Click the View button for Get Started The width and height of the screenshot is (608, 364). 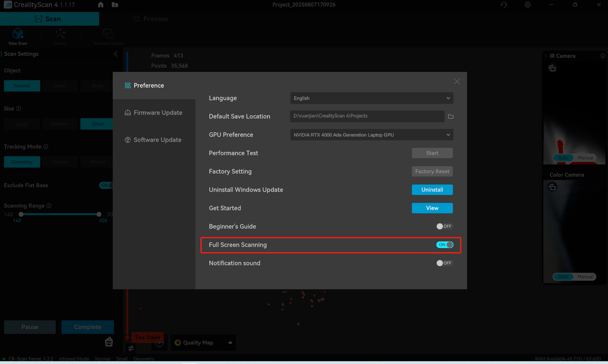[432, 208]
